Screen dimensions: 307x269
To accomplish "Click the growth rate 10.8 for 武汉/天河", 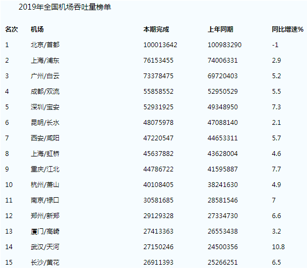I will [x=278, y=247].
